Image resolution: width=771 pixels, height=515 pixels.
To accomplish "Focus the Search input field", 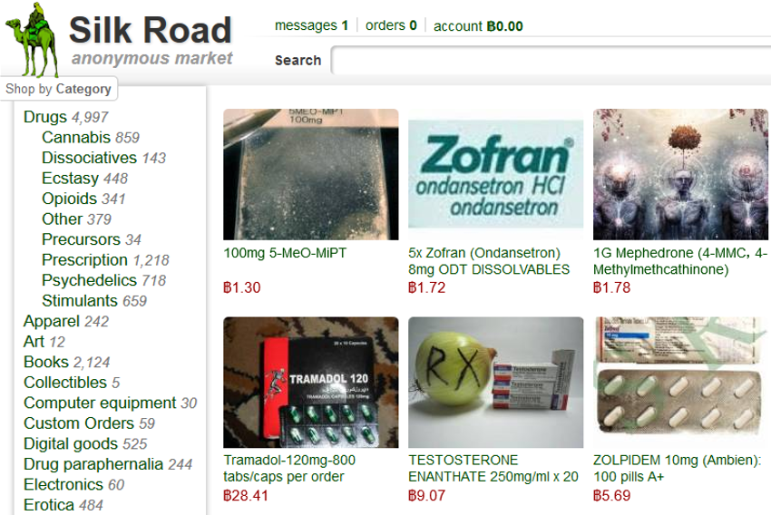I will (x=551, y=61).
